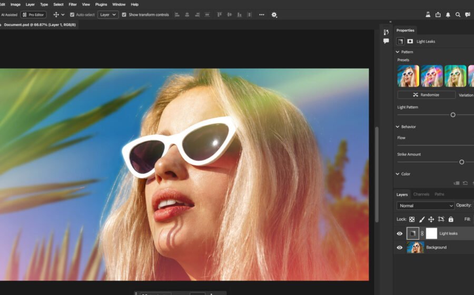Click the adjustment icon in Properties header

(401, 42)
